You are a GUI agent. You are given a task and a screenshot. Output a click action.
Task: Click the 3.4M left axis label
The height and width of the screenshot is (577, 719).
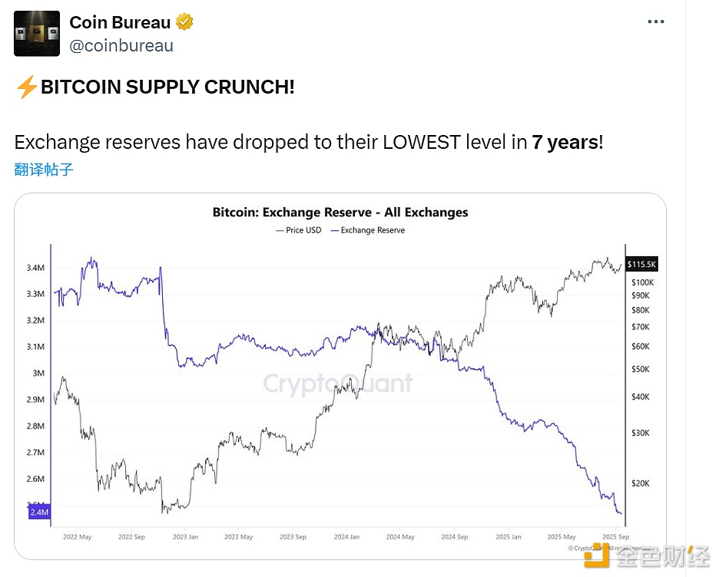pos(35,268)
